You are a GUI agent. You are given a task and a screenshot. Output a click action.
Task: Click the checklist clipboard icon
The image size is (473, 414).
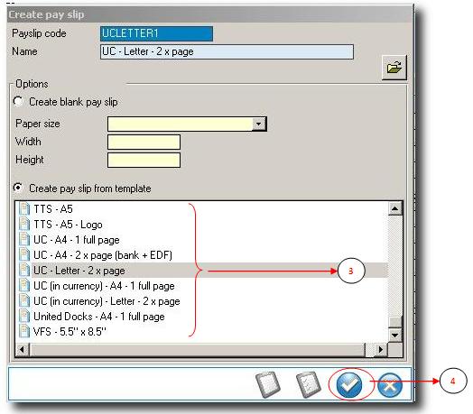tap(309, 384)
